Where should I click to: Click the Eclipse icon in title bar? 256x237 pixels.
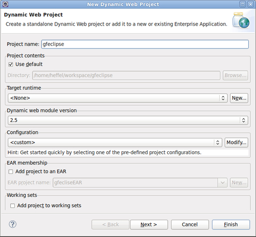pos(5,4)
